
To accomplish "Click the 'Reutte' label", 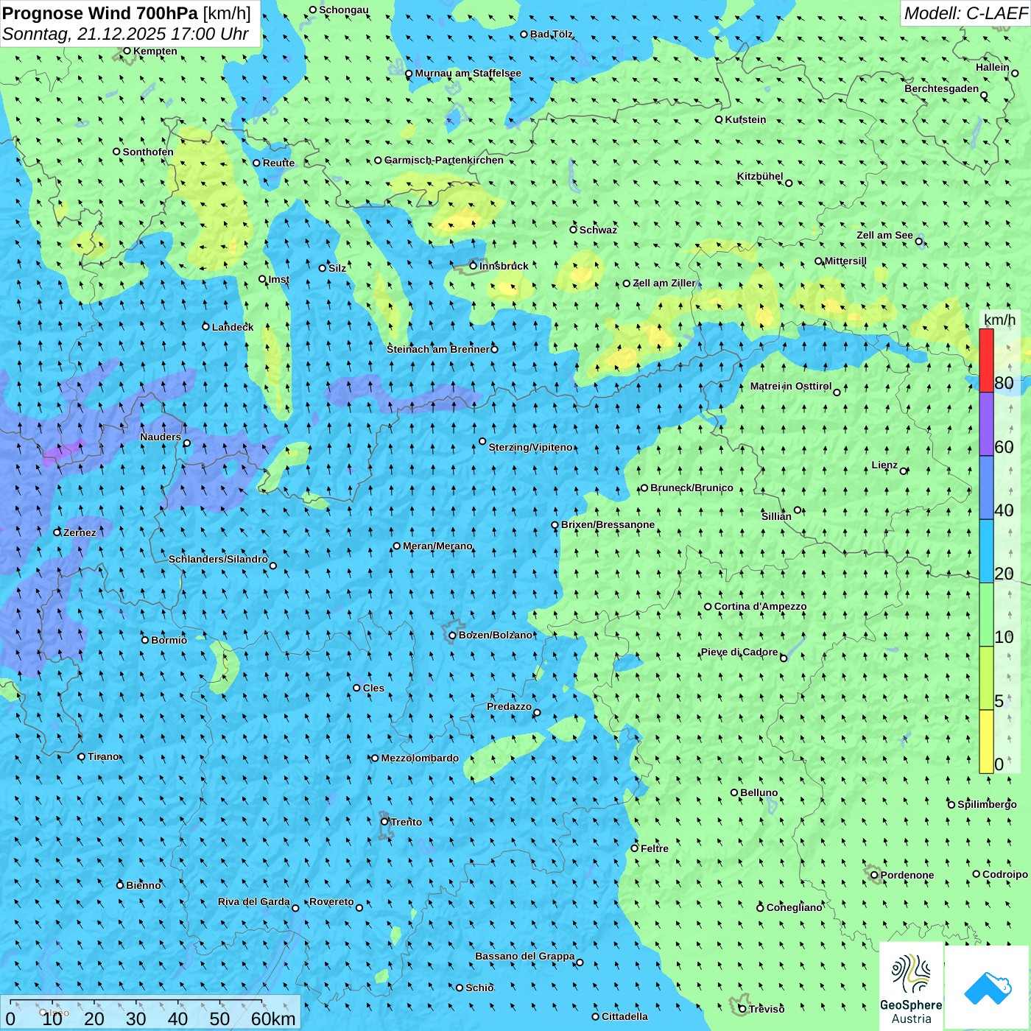I will [x=278, y=163].
